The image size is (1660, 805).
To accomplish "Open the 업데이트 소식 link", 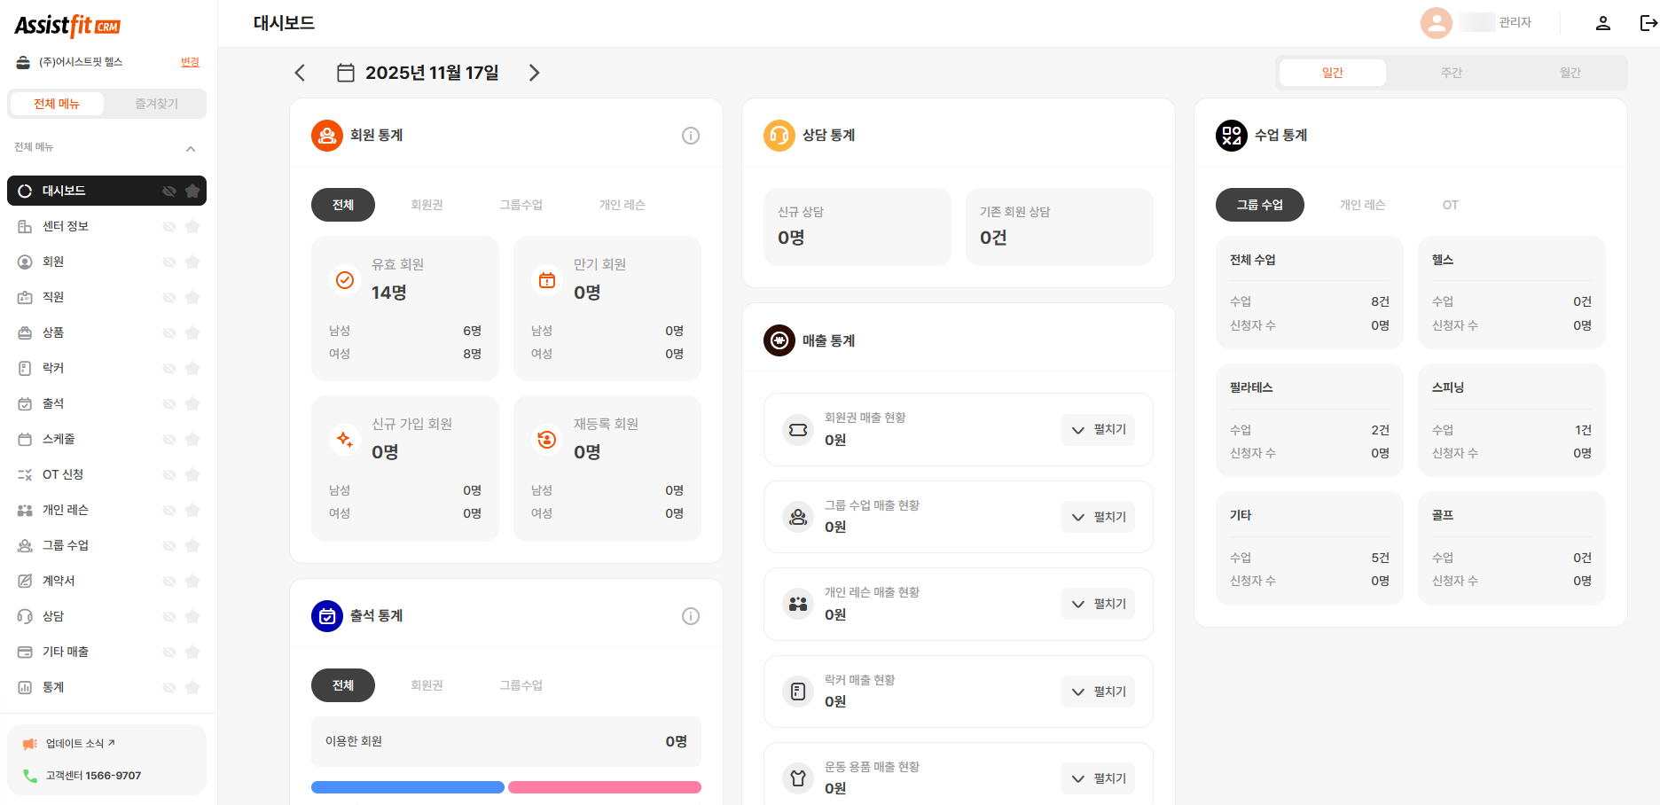I will point(78,743).
